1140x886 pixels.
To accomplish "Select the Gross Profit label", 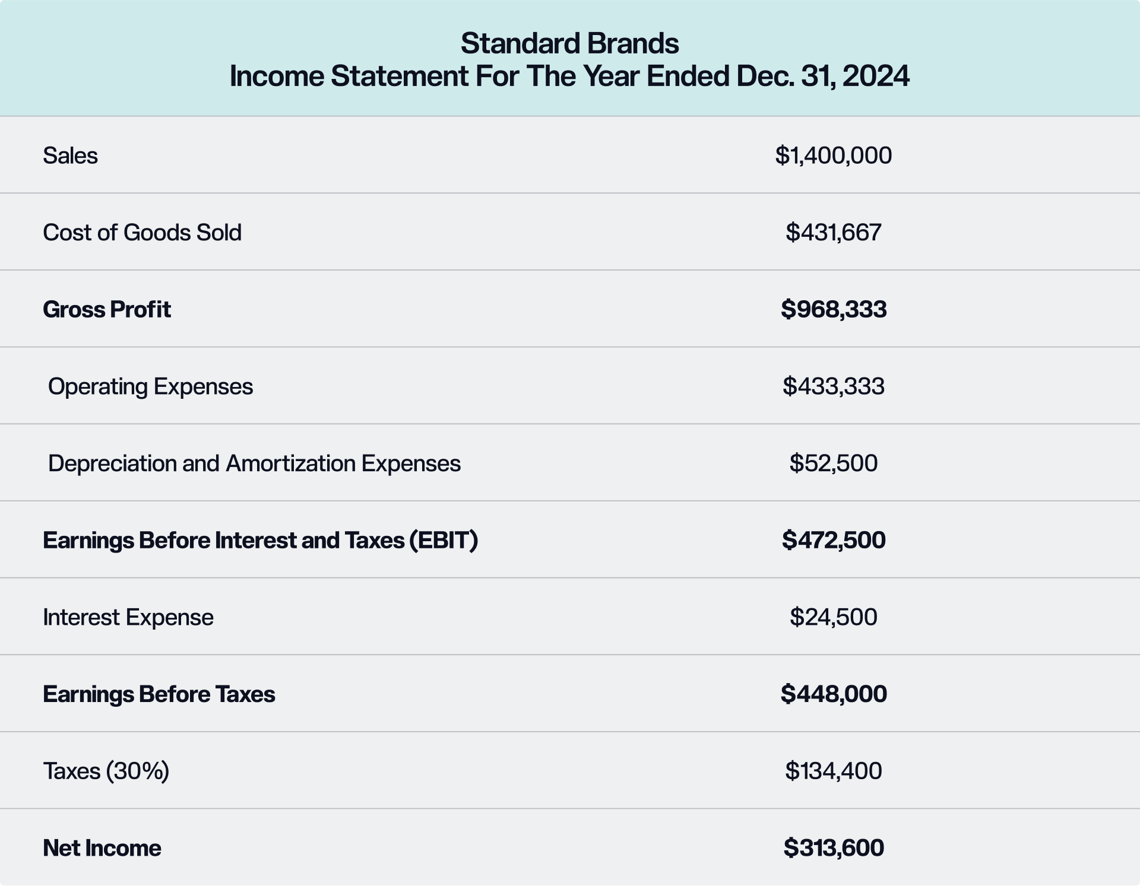I will (x=107, y=310).
